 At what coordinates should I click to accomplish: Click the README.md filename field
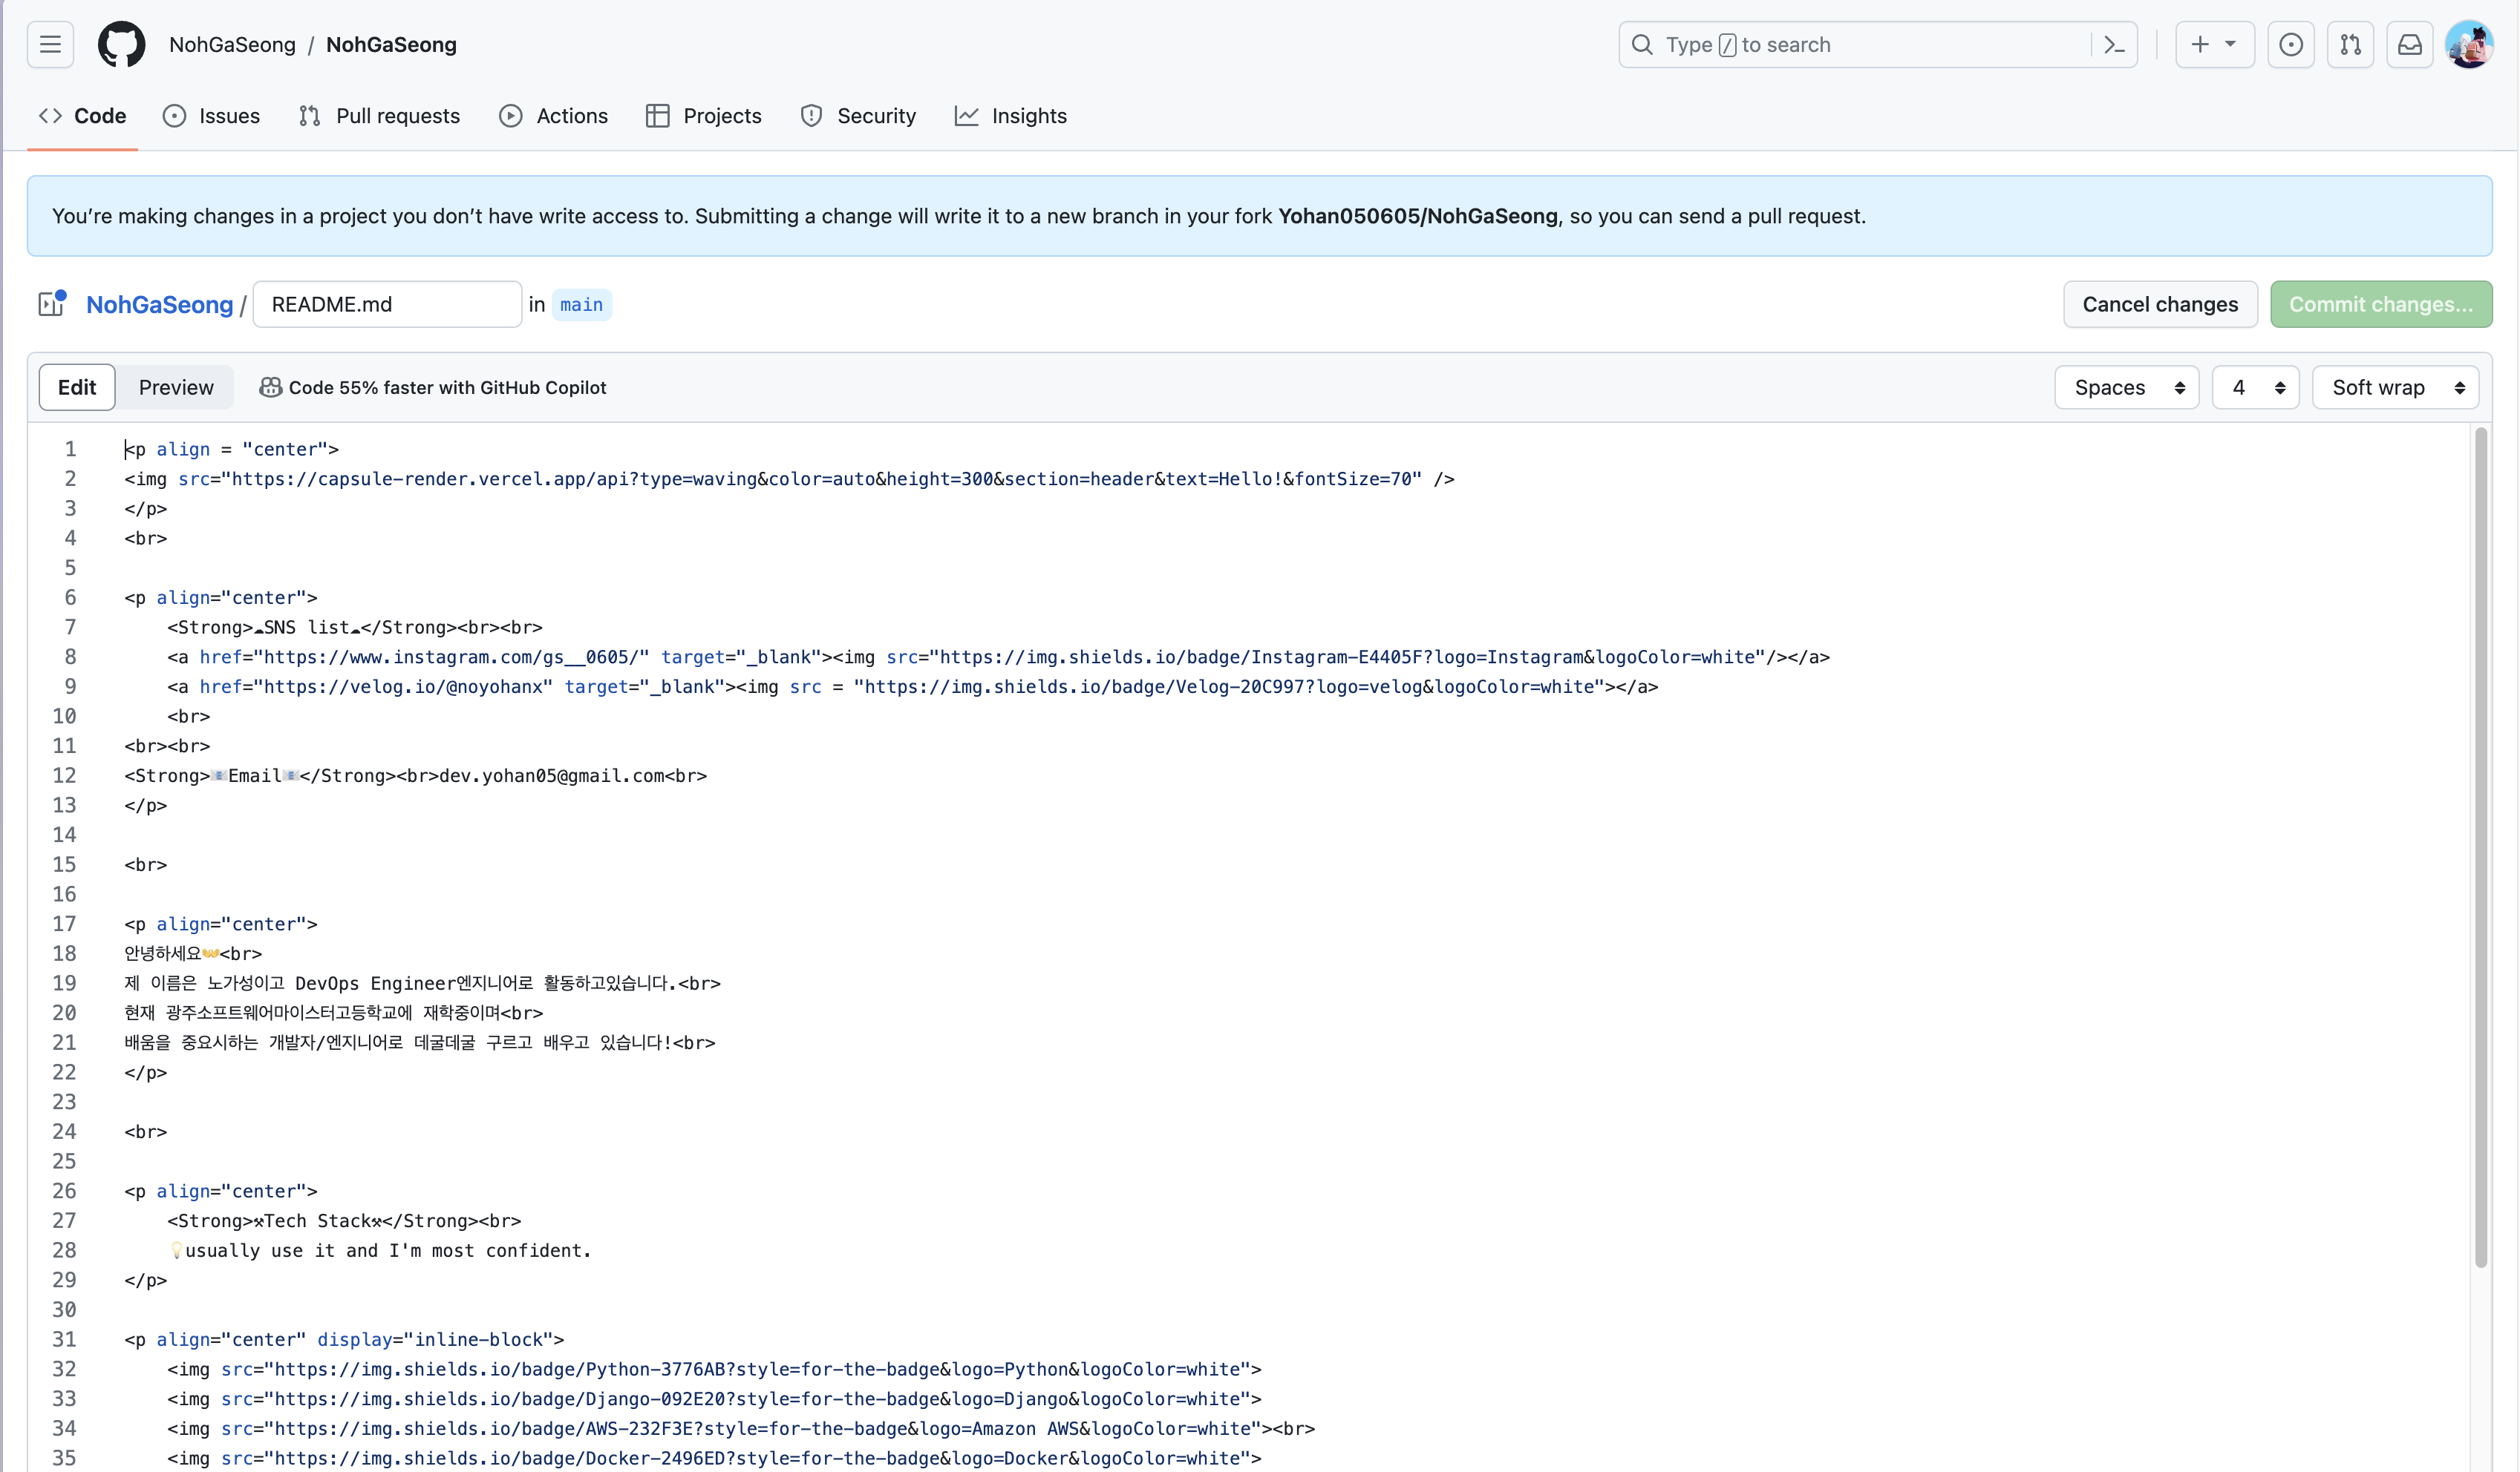387,303
